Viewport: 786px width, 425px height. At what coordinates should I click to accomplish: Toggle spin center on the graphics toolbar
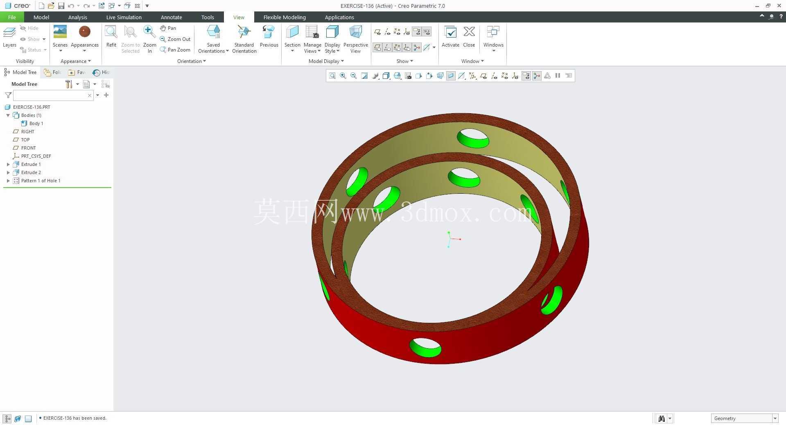(x=537, y=76)
